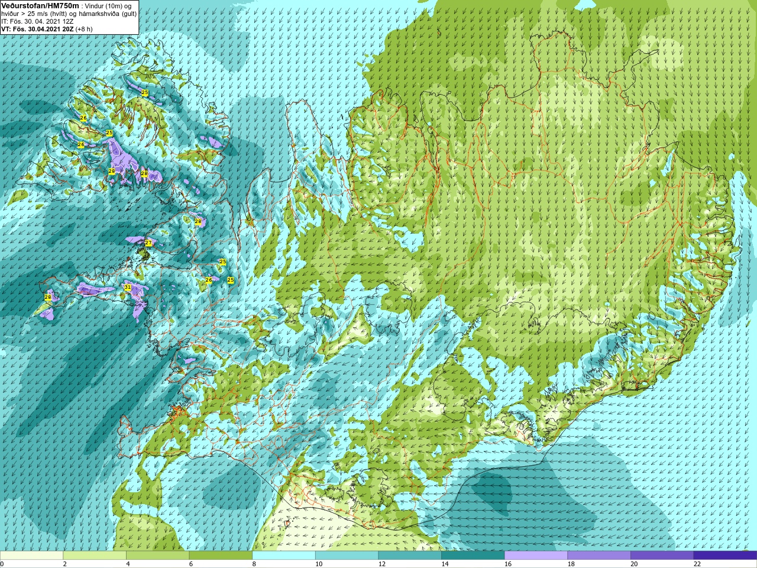Click the Veðurstofan/HM750m title text
Screen dimensions: 757x568
click(x=40, y=5)
